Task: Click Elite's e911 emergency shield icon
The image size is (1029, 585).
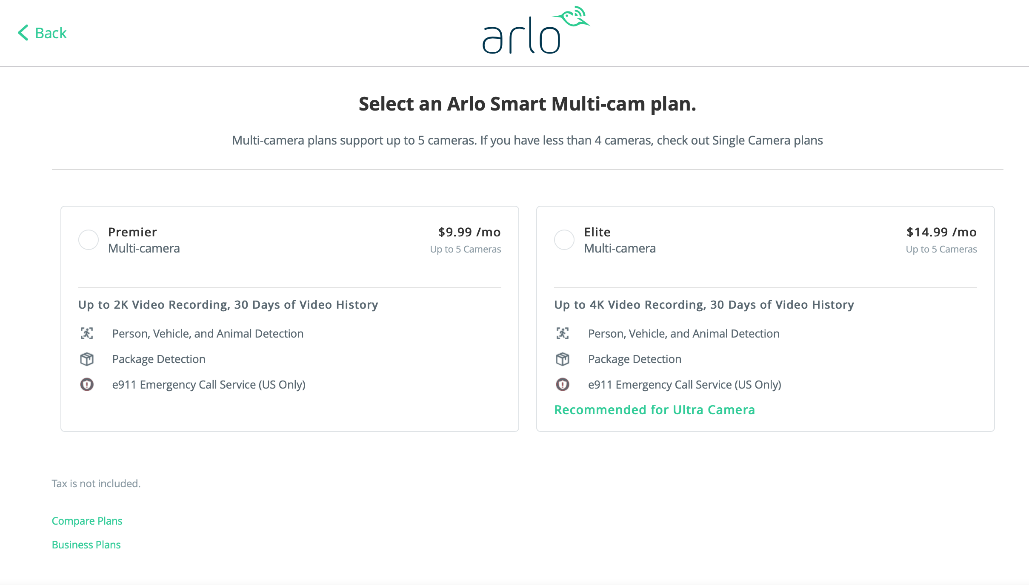Action: 563,384
